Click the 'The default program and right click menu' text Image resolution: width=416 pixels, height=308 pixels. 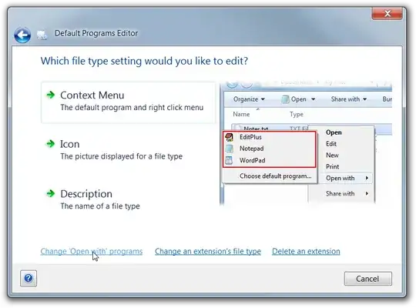(x=132, y=108)
